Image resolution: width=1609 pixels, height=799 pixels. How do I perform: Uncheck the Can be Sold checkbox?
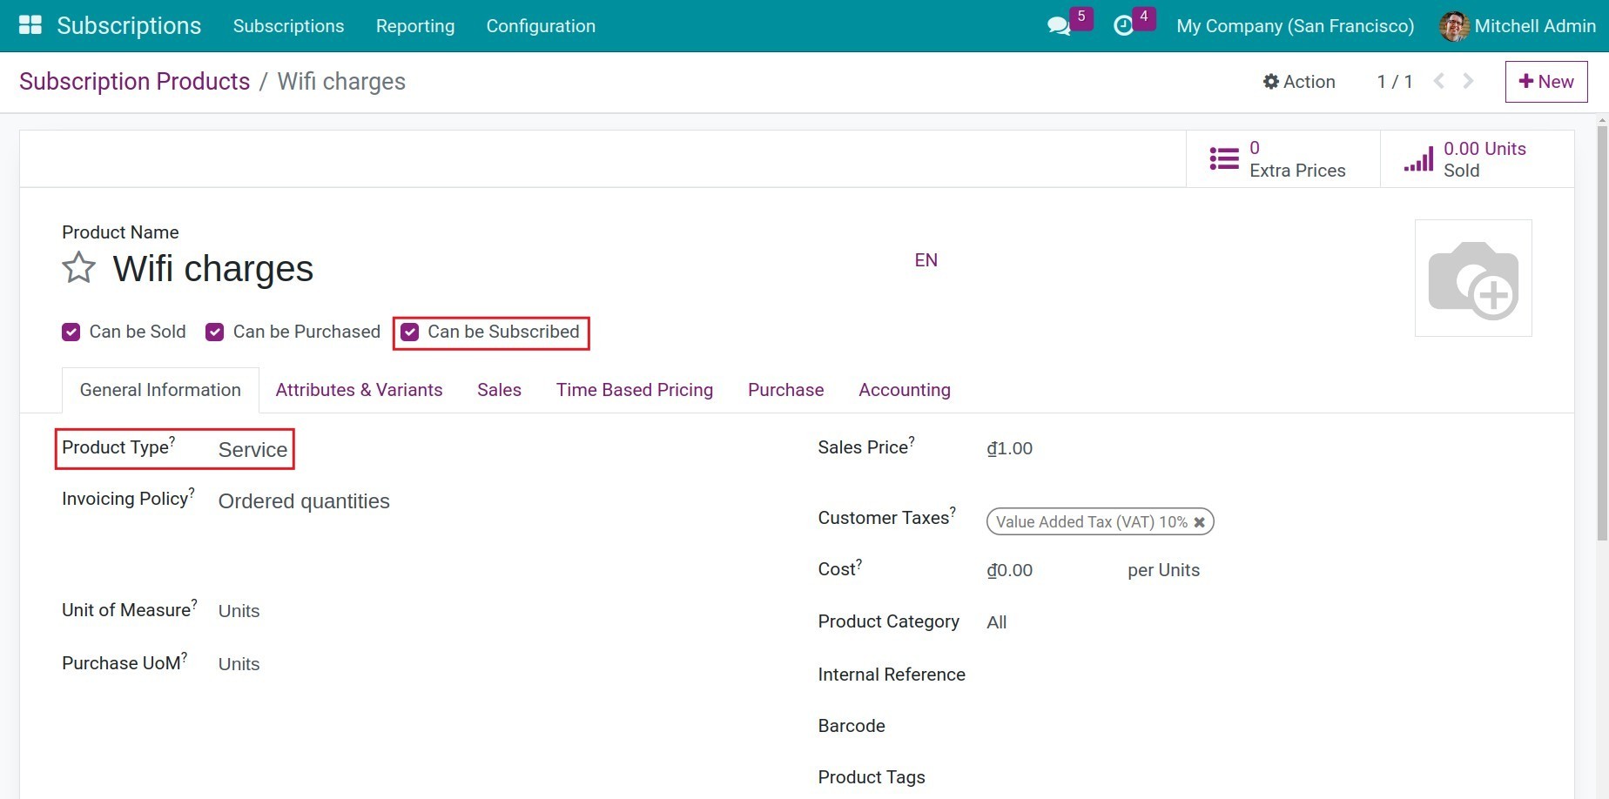pos(71,332)
